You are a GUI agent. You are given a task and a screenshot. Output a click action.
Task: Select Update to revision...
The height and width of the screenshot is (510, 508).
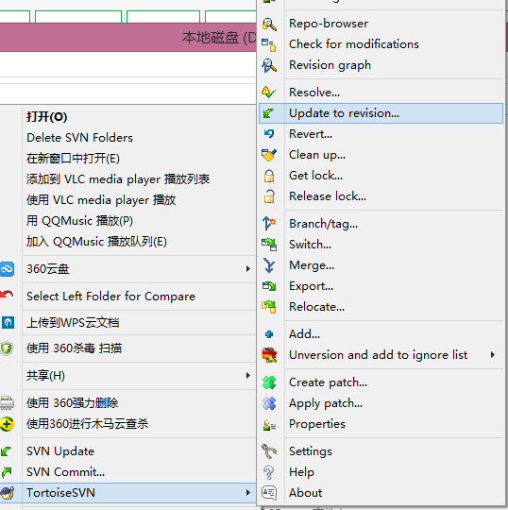pyautogui.click(x=381, y=113)
